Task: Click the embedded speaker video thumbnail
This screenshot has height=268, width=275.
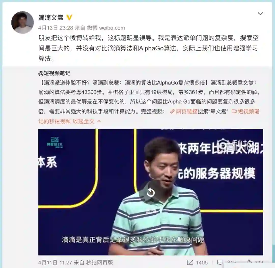Action: coord(151,192)
